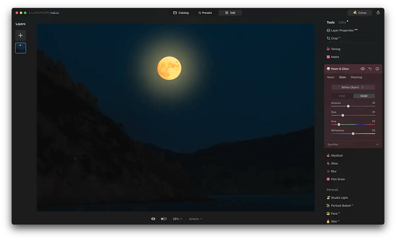396x240 pixels.
Task: Toggle Neon & Glow effect visibility
Action: tap(362, 69)
